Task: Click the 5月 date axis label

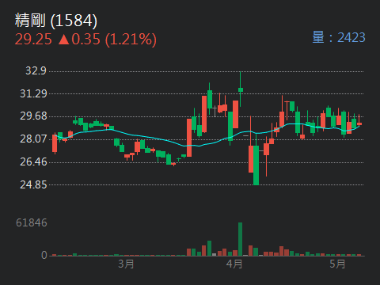Action: [337, 264]
